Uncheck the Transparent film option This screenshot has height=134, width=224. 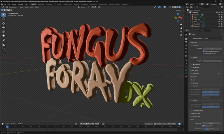pos(203,126)
